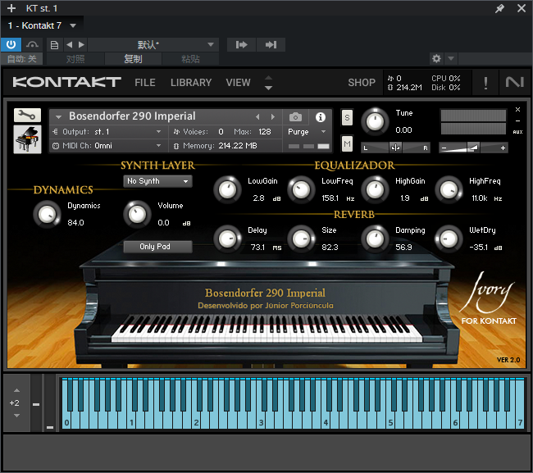This screenshot has width=533, height=473.
Task: Open the 默认 preset dropdown
Action: 153,44
